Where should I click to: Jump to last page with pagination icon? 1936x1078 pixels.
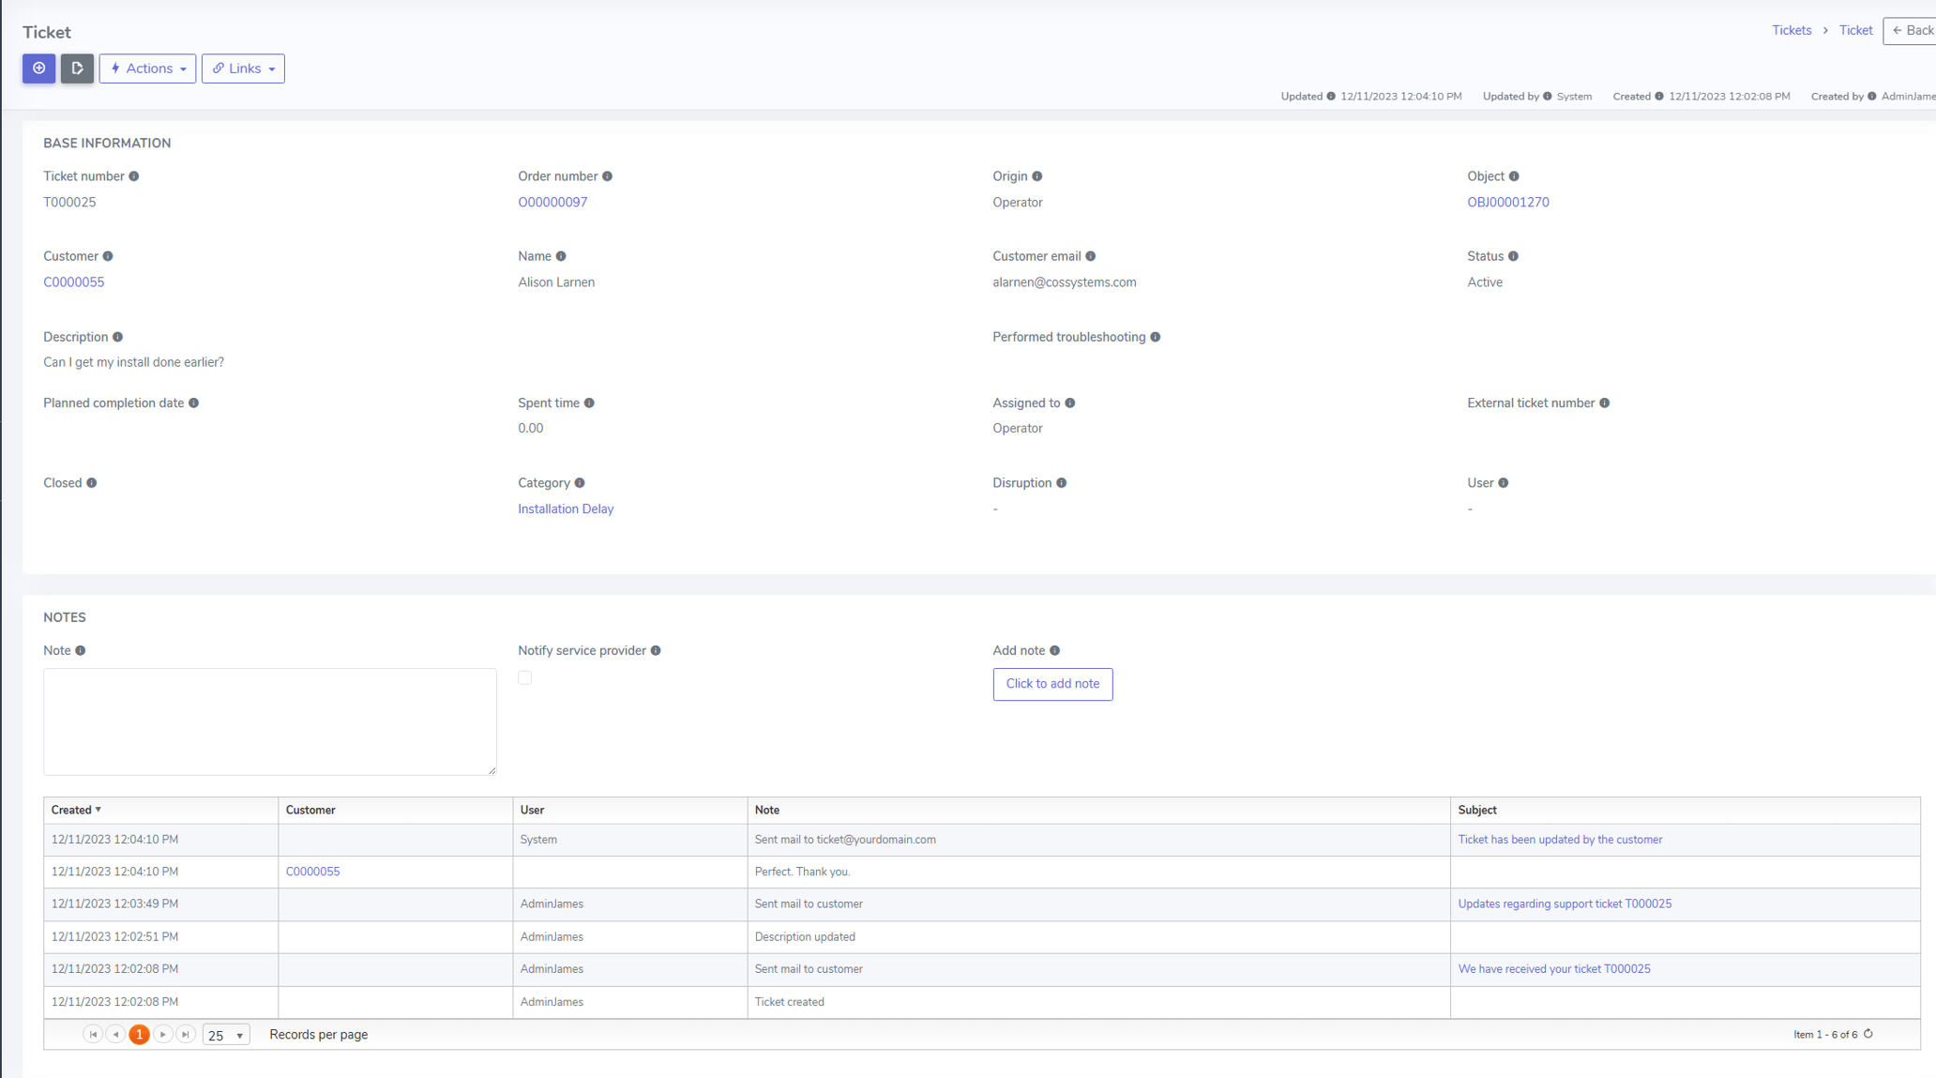point(186,1034)
